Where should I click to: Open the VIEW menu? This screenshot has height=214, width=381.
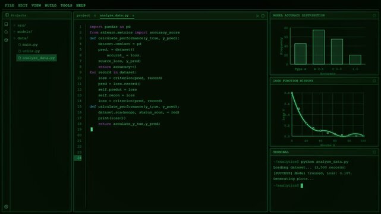coord(36,5)
